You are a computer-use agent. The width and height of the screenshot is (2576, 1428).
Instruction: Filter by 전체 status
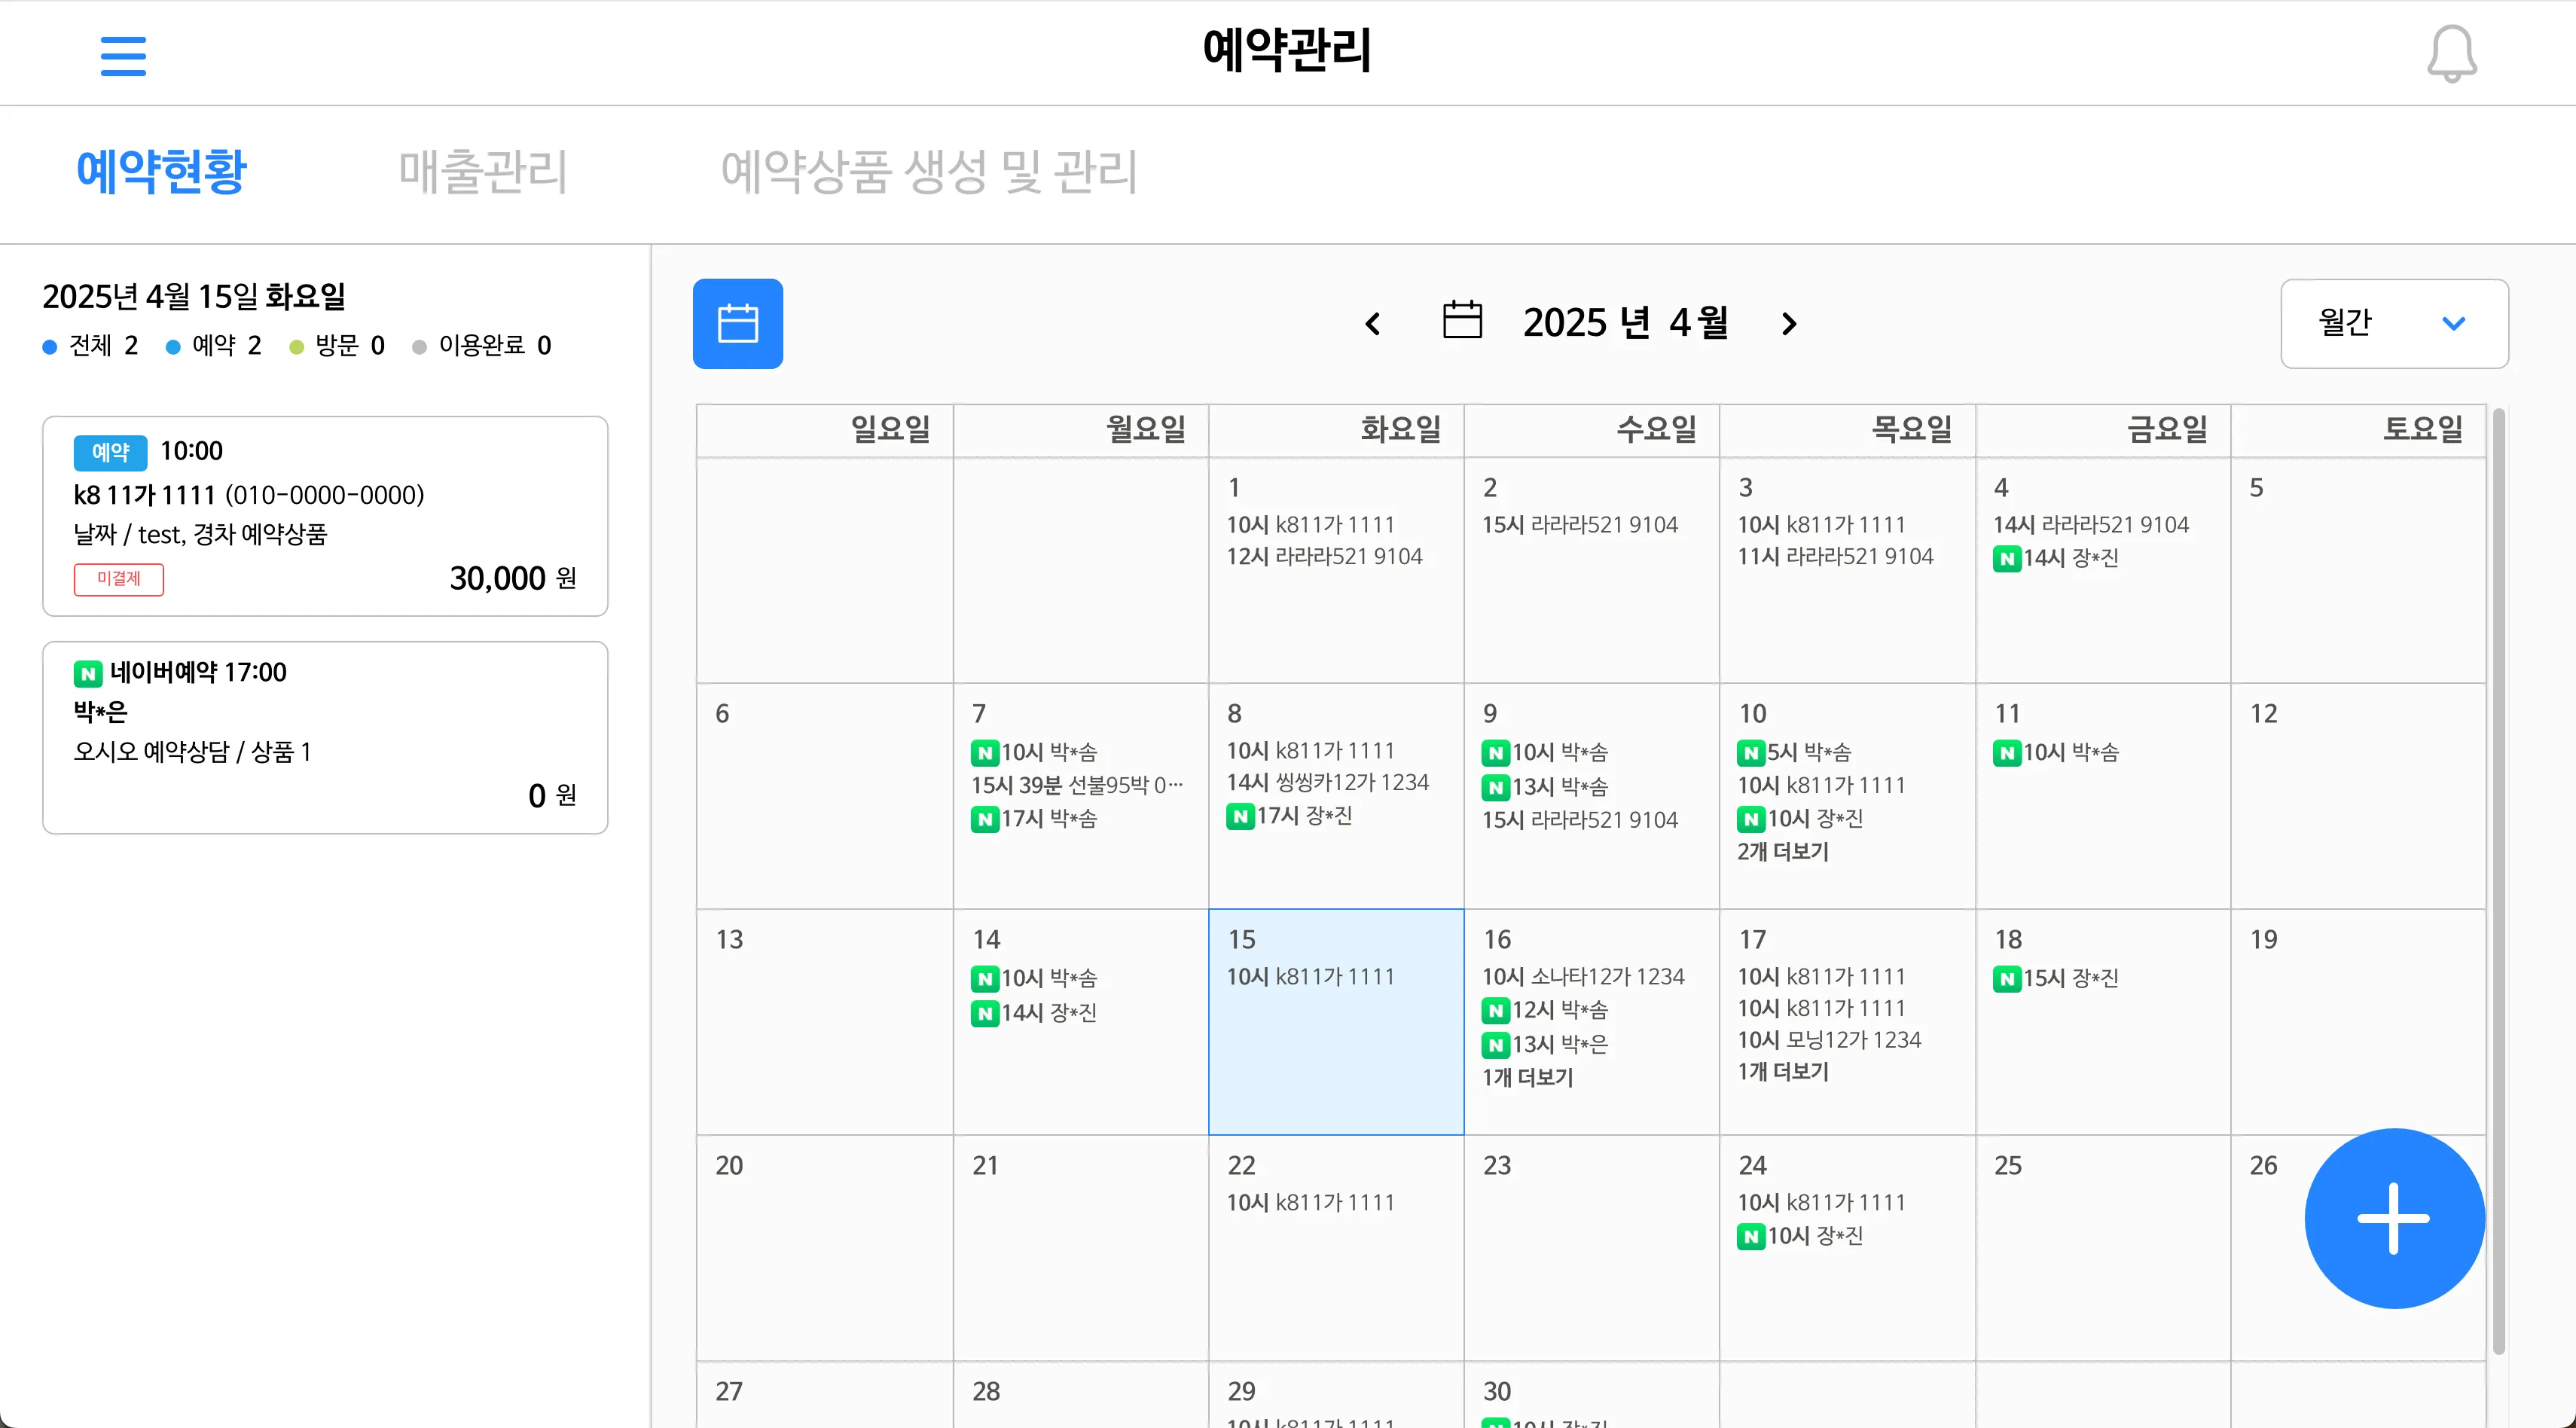coord(90,346)
